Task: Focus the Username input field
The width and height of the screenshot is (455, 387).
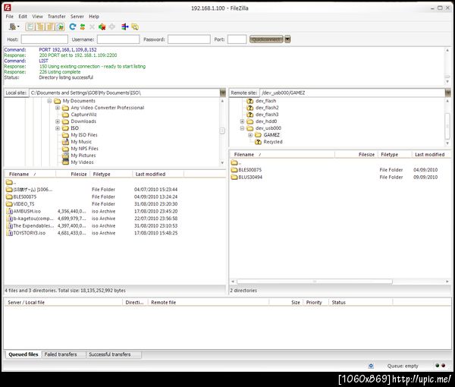Action: pos(118,39)
